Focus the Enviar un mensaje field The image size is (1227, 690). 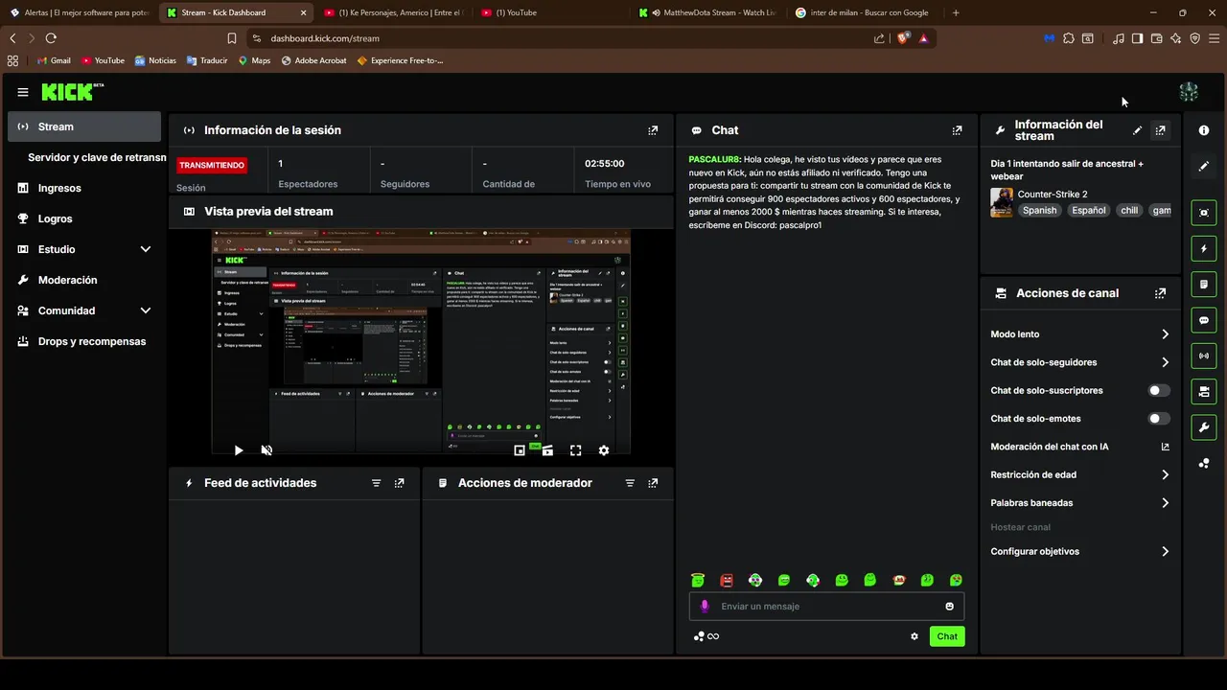pyautogui.click(x=826, y=607)
